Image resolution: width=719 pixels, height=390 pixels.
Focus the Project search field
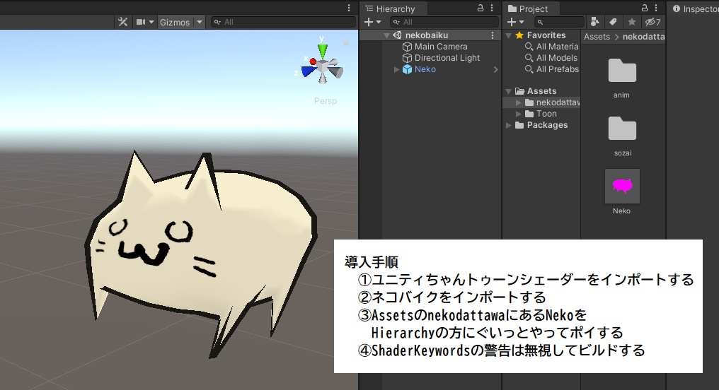[558, 22]
